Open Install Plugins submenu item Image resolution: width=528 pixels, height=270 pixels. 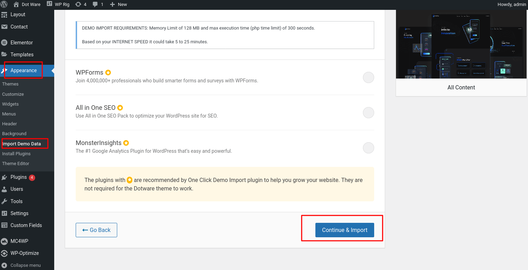(x=16, y=154)
